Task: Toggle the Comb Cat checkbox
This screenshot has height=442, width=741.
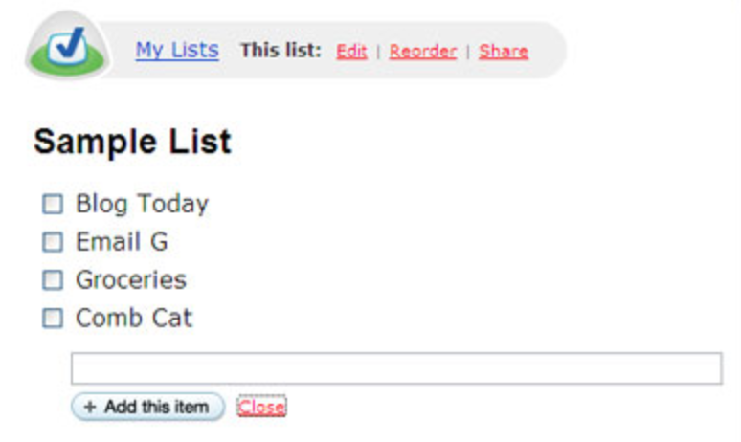Action: [53, 318]
